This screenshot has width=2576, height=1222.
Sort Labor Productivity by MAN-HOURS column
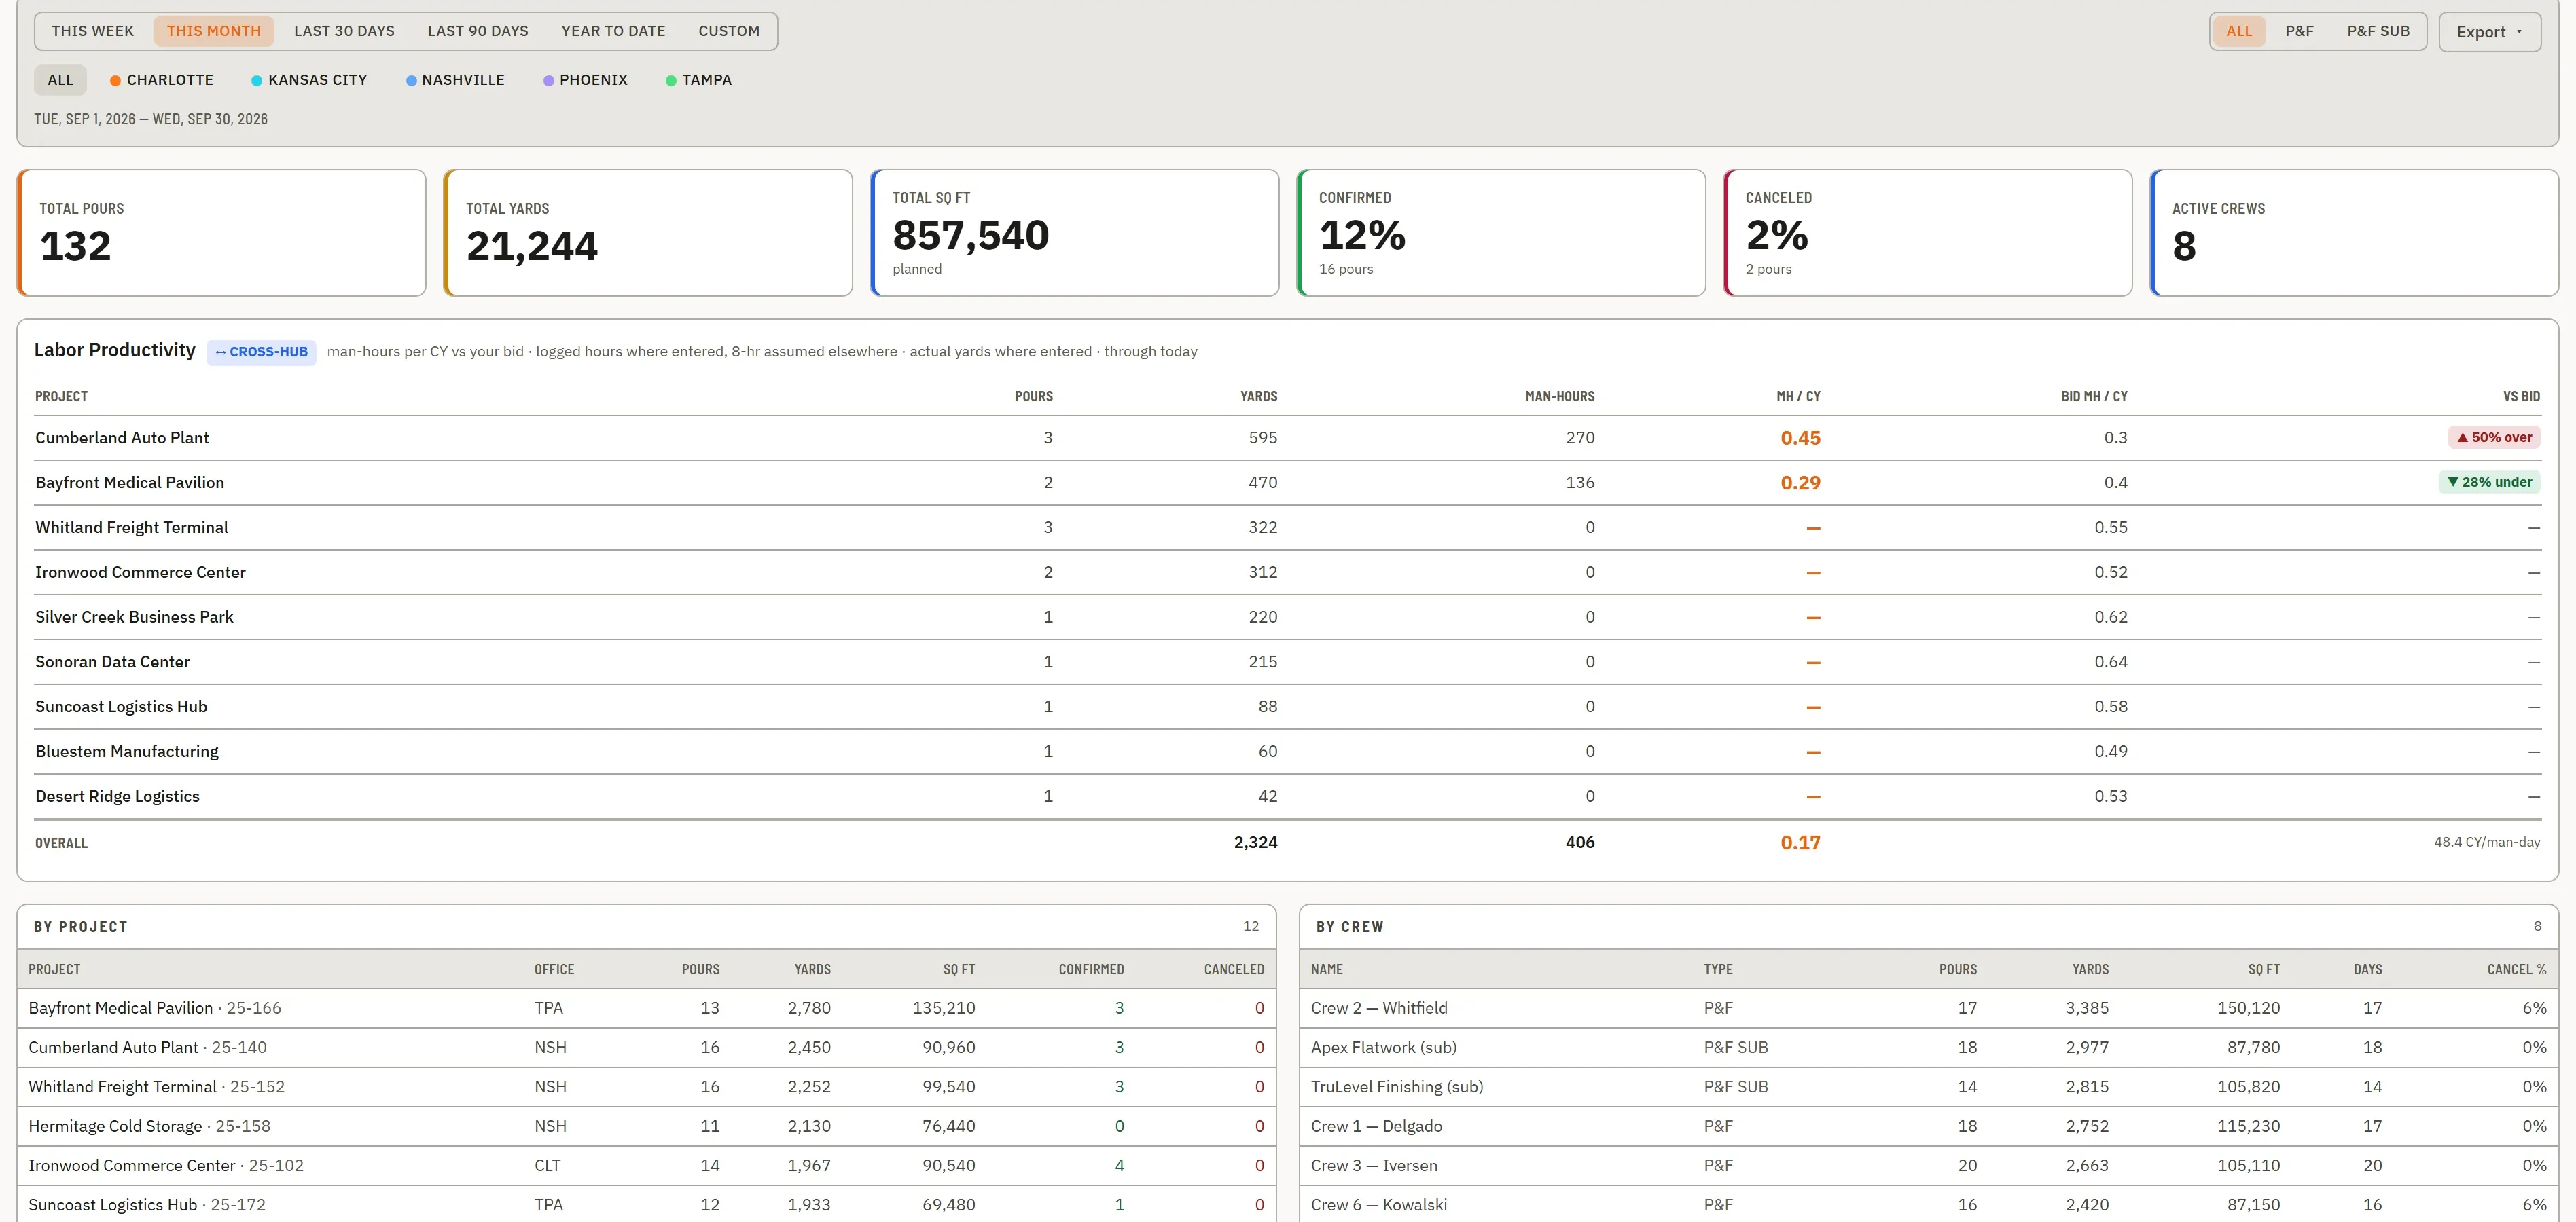click(x=1559, y=396)
